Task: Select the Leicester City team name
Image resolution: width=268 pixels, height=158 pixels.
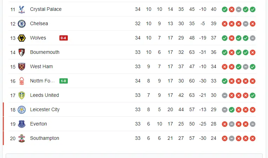Action: pyautogui.click(x=45, y=110)
